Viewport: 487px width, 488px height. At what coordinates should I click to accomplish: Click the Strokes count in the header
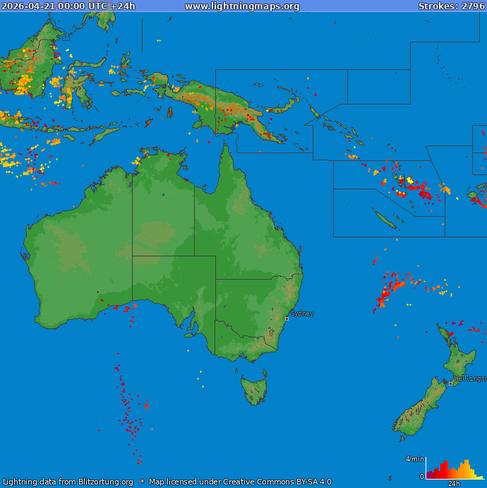pyautogui.click(x=451, y=6)
